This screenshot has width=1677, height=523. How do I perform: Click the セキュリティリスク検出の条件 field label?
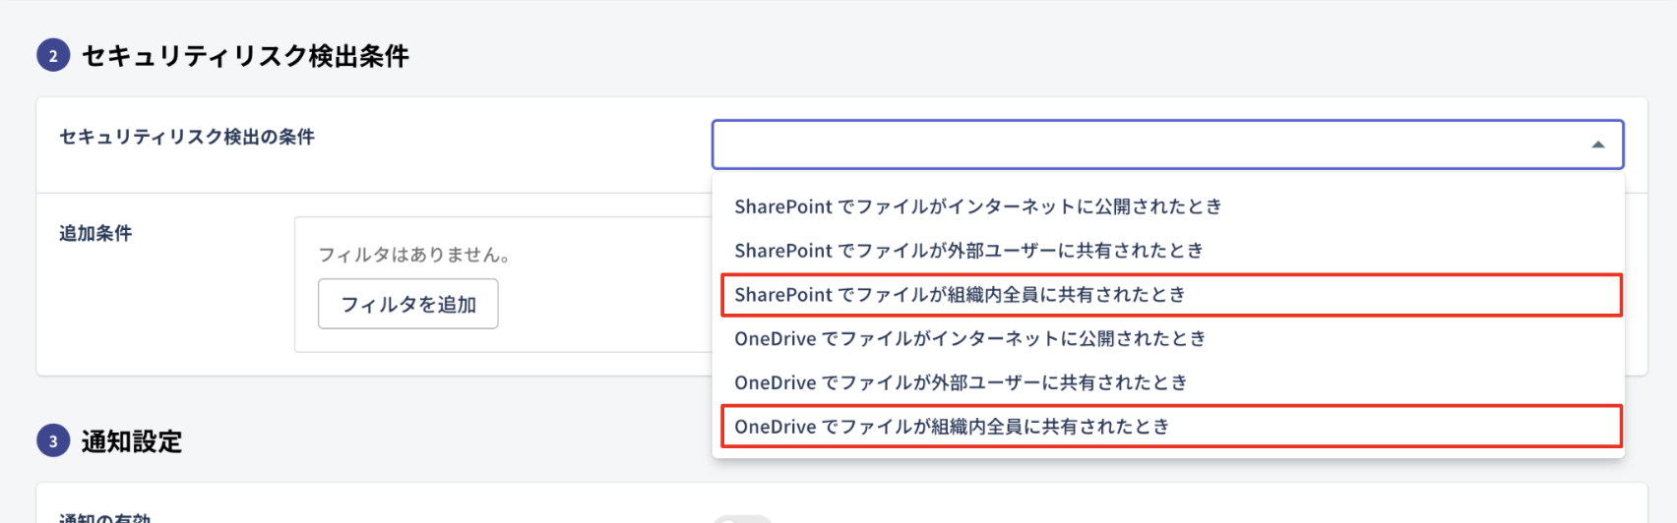tap(187, 137)
